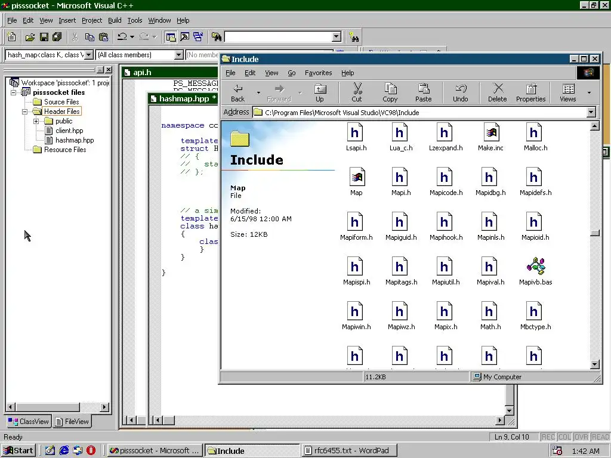
Task: Click the Cut scissors button in Explorer
Action: pyautogui.click(x=357, y=92)
